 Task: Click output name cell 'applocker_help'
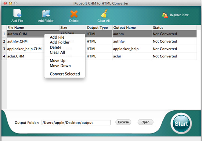(x=132, y=49)
